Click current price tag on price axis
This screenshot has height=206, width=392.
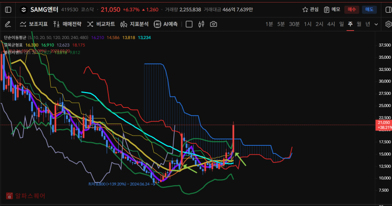(x=384, y=125)
